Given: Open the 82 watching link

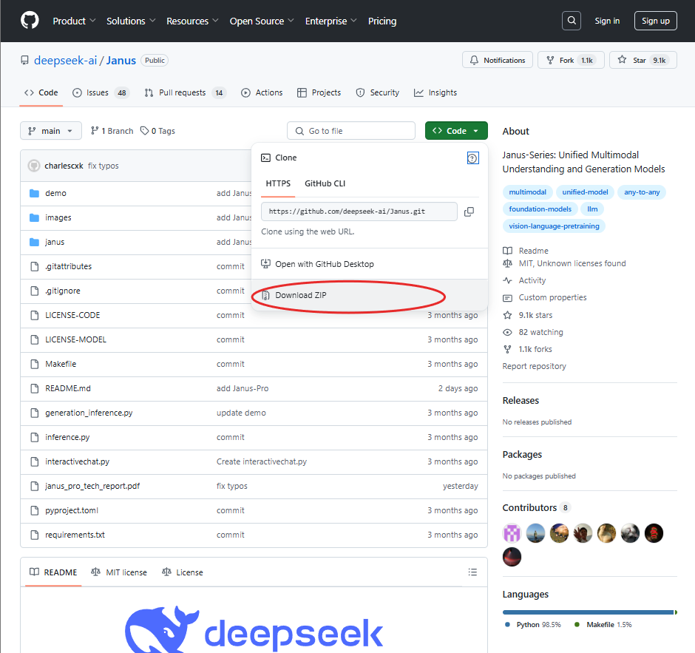Looking at the screenshot, I should [x=533, y=332].
